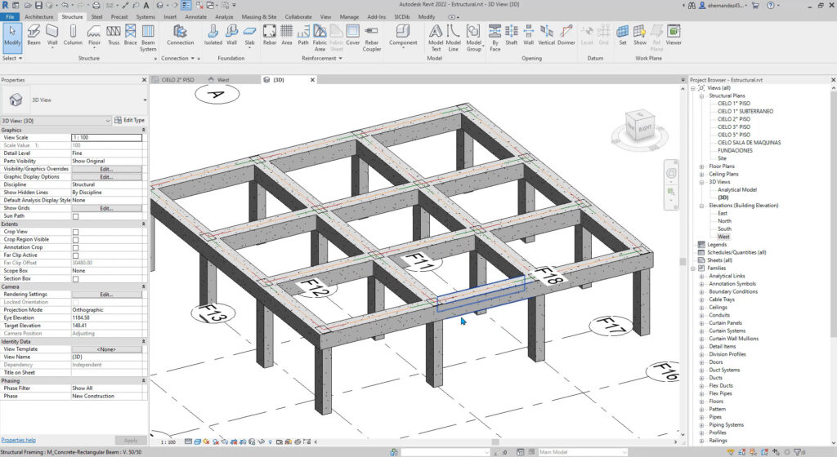Click Edit button for Visibility/Graphics Overrides
837x457 pixels.
[106, 169]
